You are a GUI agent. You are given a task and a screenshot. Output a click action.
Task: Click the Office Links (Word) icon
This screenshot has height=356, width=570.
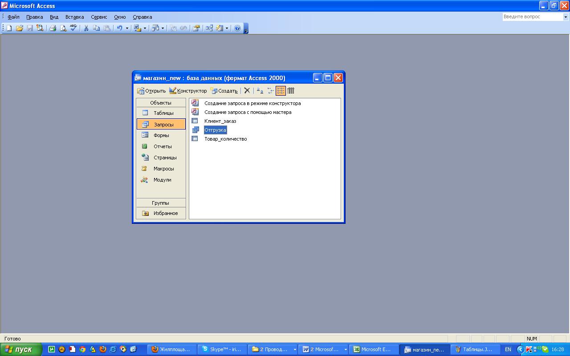click(x=137, y=28)
